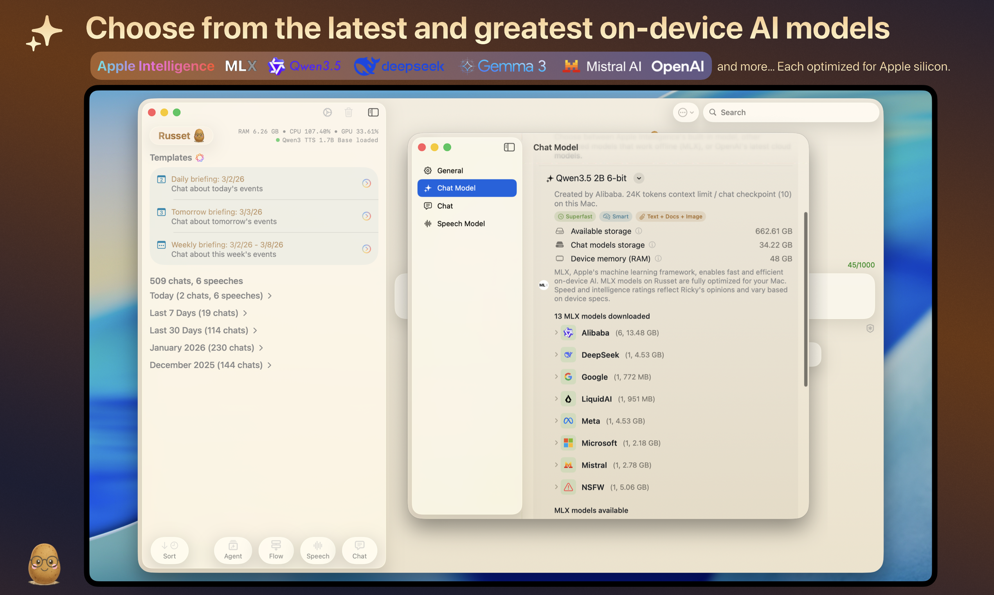This screenshot has width=994, height=595.
Task: Click info icon beside Device memory (RAM)
Action: pos(658,259)
